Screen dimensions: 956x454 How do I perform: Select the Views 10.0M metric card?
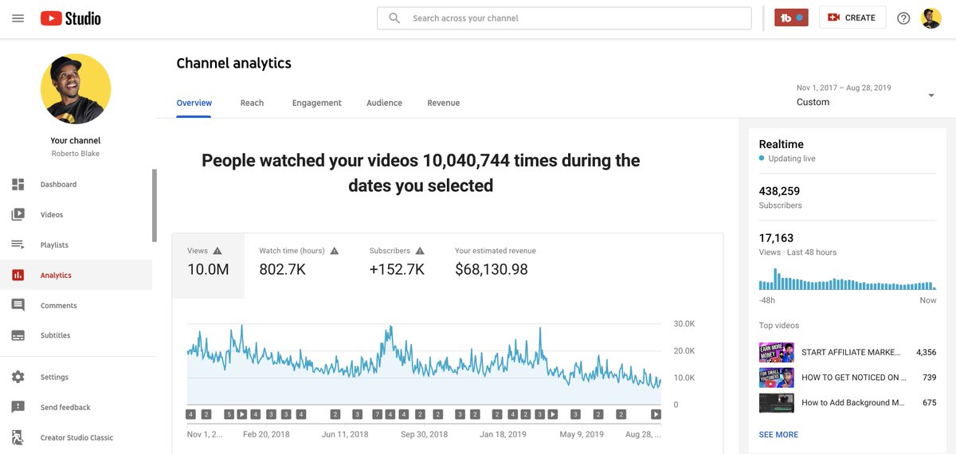click(x=208, y=266)
